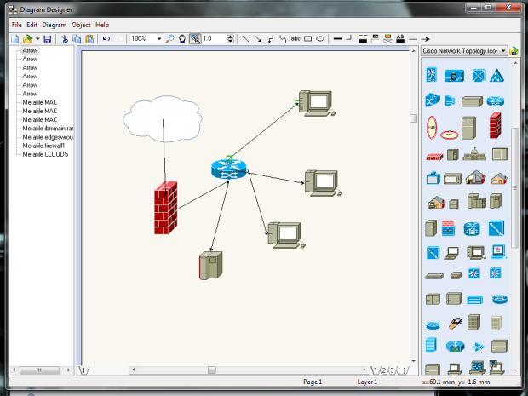Open the Object menu
The image size is (528, 396).
pos(81,25)
